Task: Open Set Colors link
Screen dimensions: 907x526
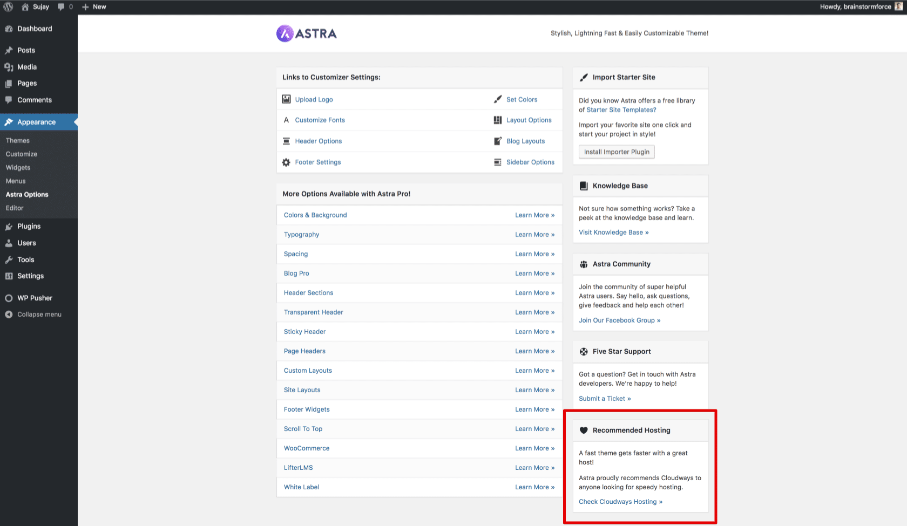Action: pyautogui.click(x=522, y=100)
